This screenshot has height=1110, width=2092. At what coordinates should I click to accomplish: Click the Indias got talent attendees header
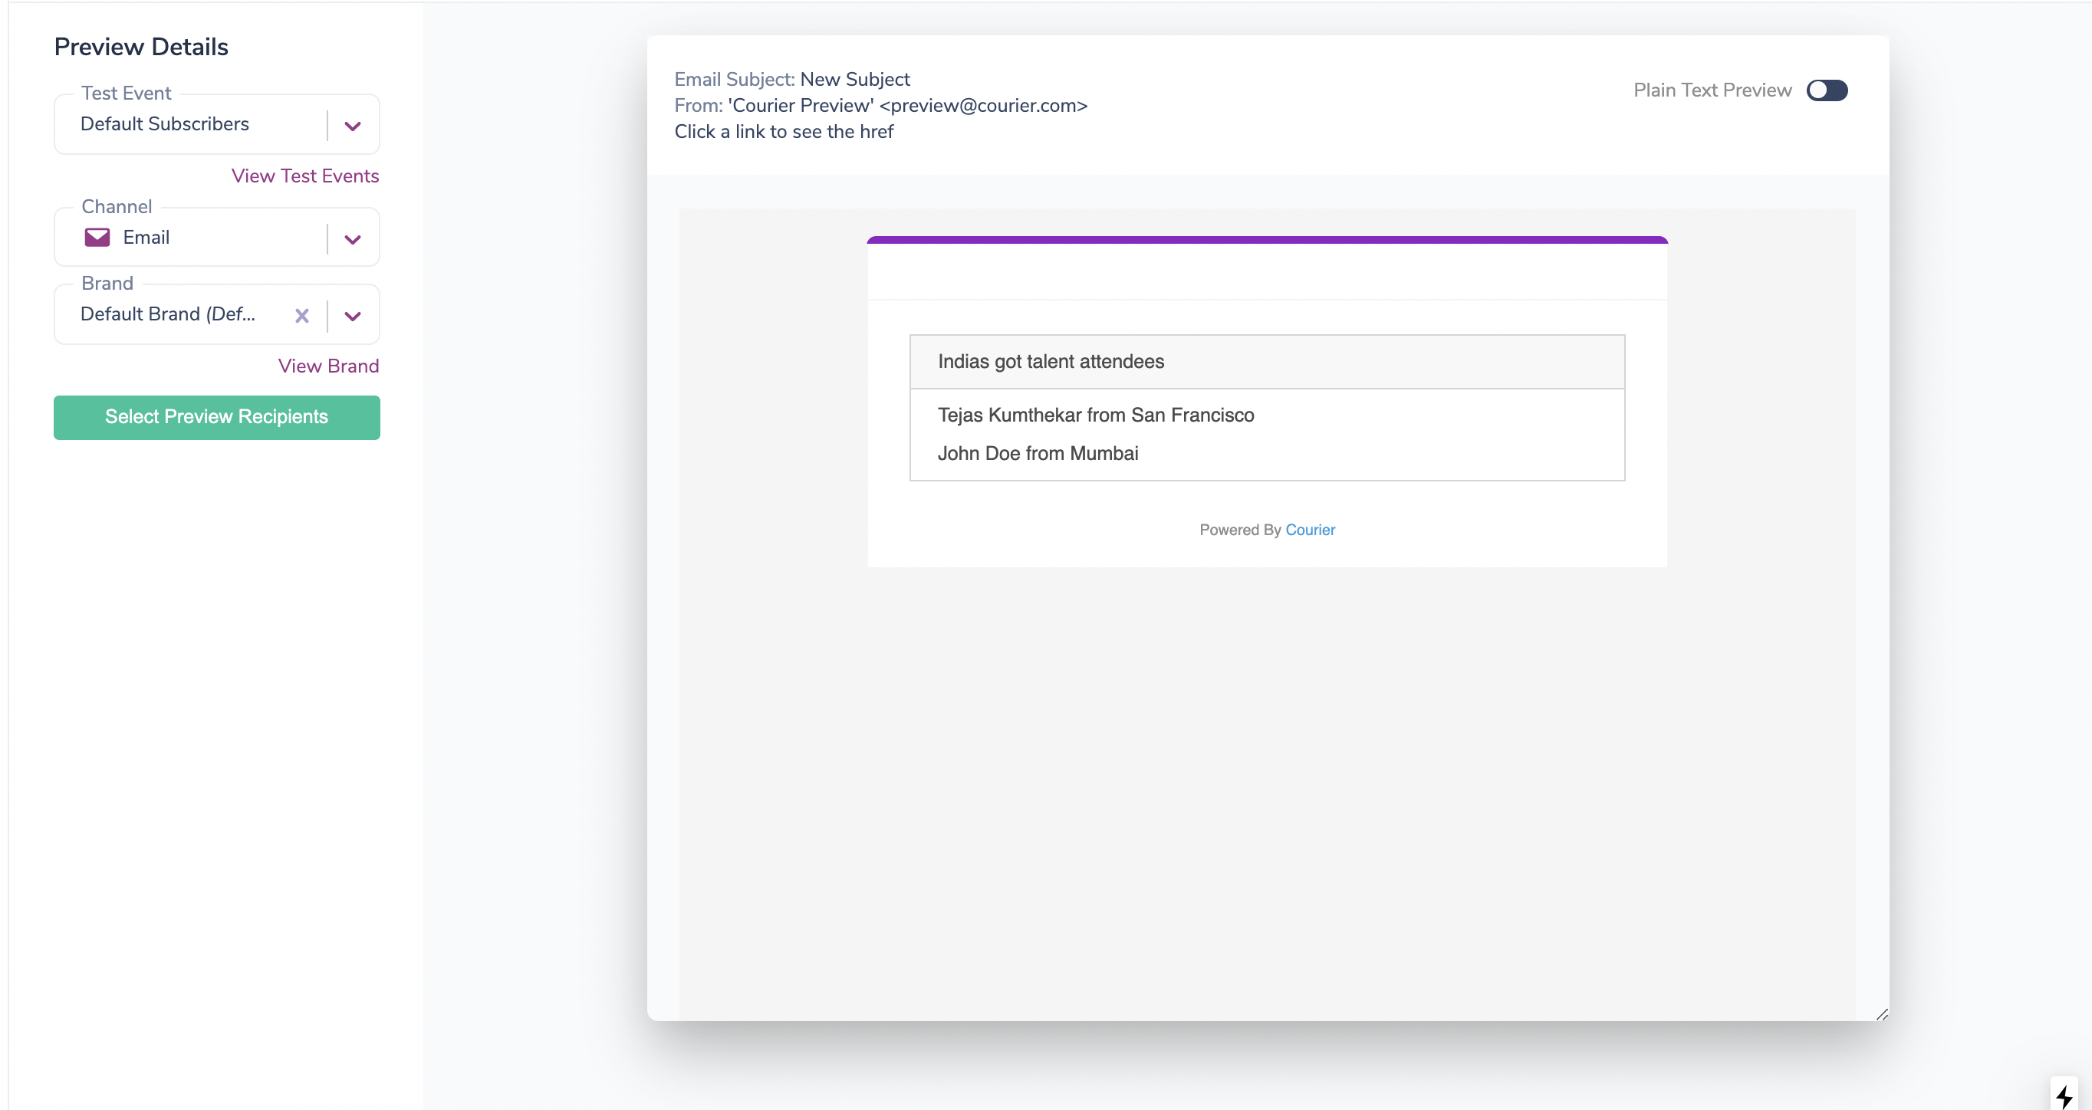[1050, 361]
